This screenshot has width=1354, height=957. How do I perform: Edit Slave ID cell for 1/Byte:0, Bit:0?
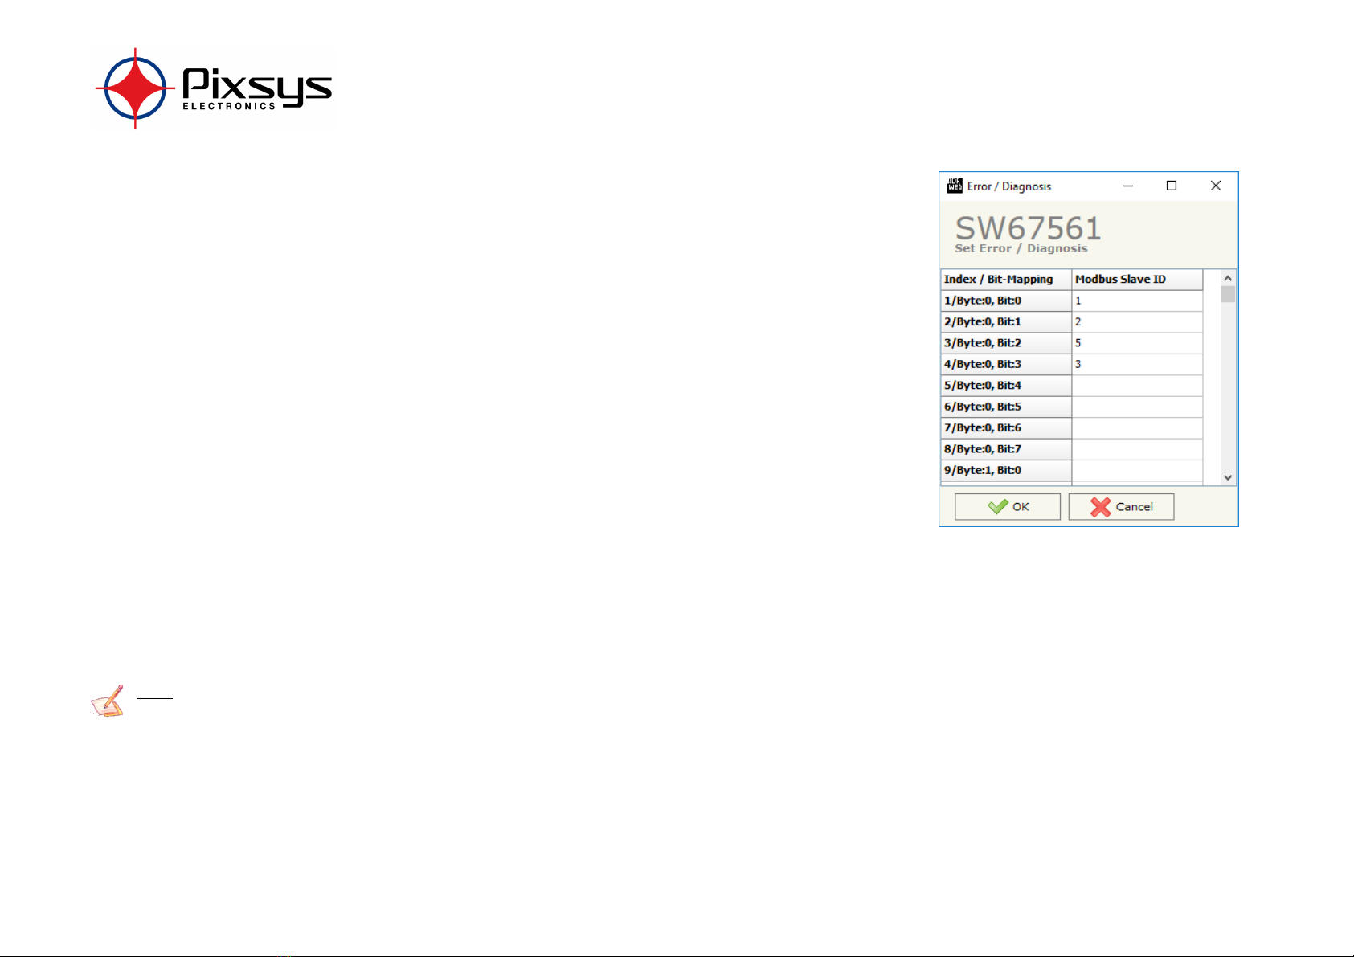tap(1137, 301)
